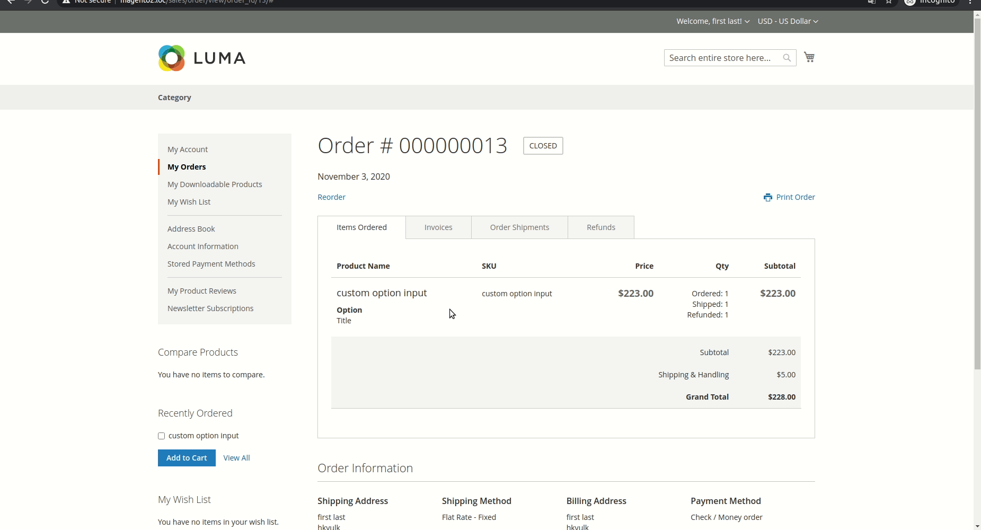Select the Refunds tab

(600, 227)
